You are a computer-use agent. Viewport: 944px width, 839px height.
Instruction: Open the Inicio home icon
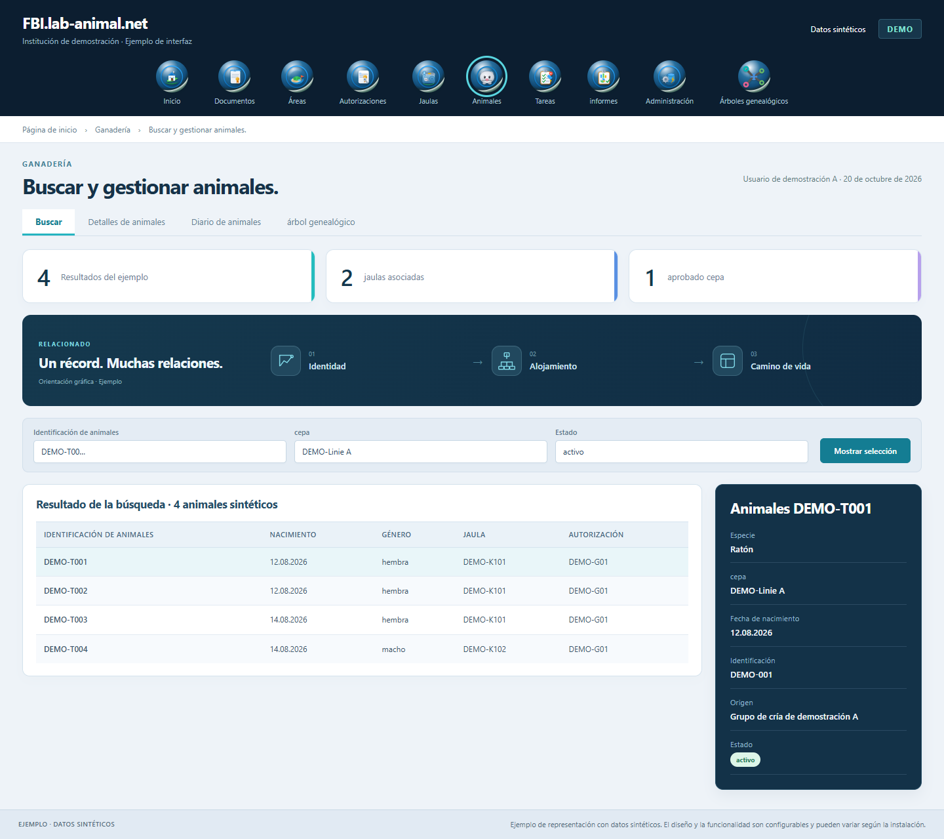pos(172,77)
